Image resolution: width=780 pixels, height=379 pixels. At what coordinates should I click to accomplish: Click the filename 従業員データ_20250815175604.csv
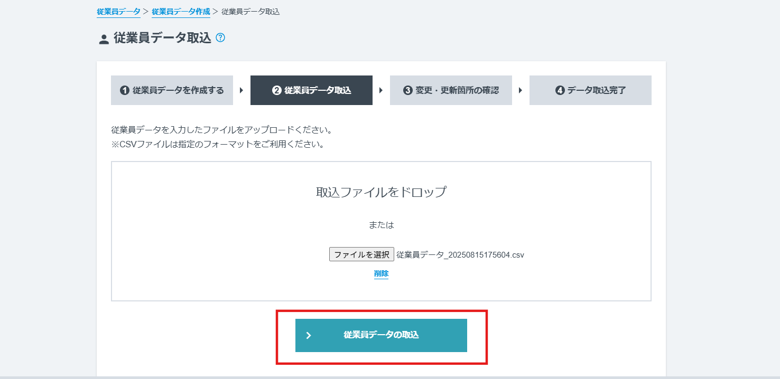pyautogui.click(x=460, y=254)
